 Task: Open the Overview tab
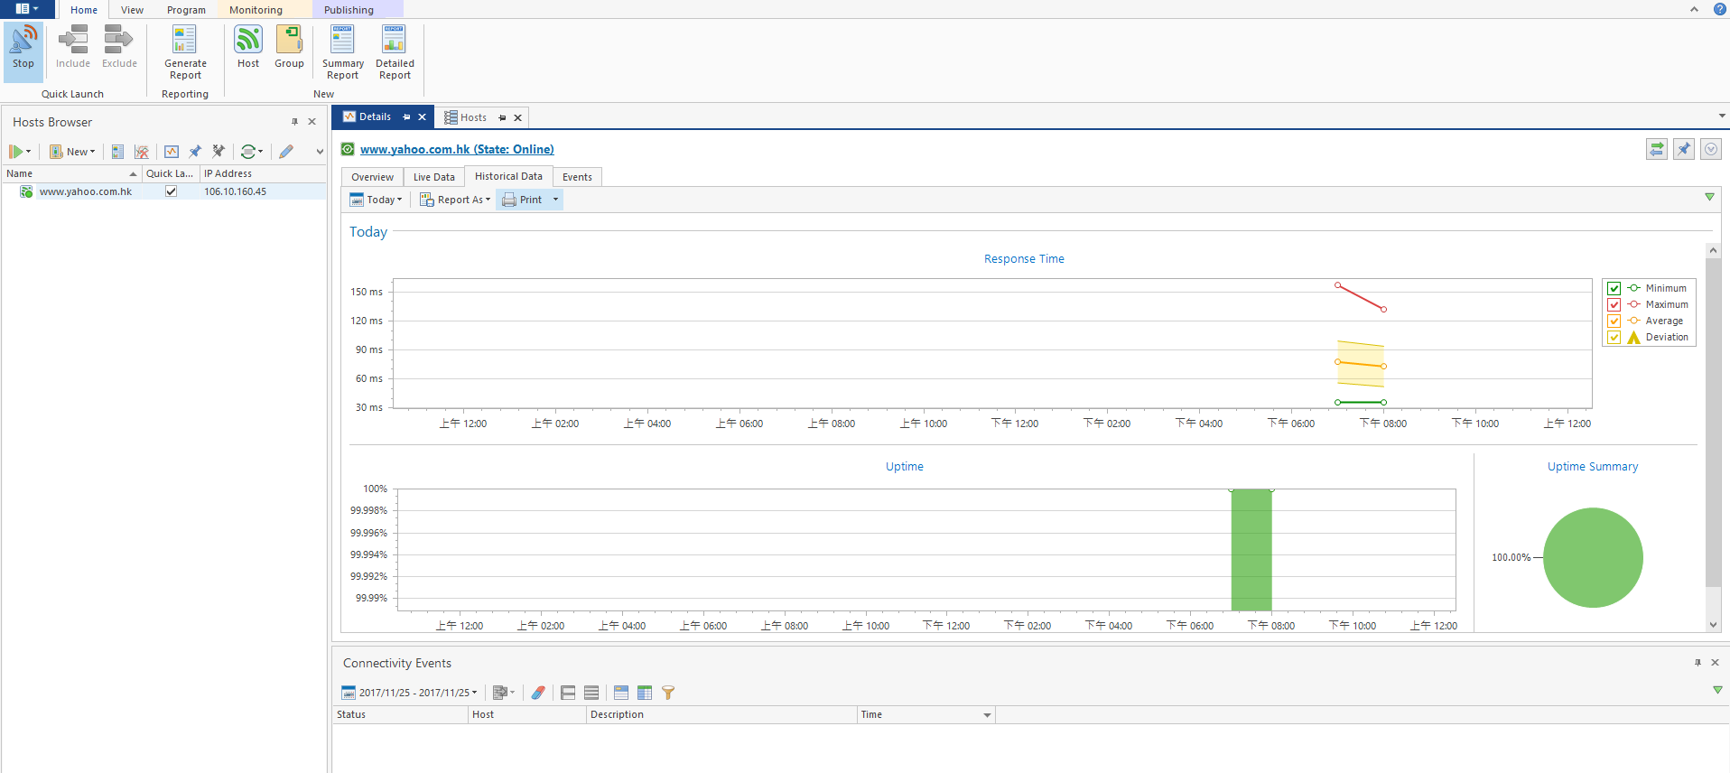coord(372,177)
